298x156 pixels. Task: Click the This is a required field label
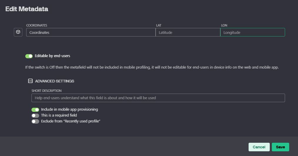pos(59,115)
